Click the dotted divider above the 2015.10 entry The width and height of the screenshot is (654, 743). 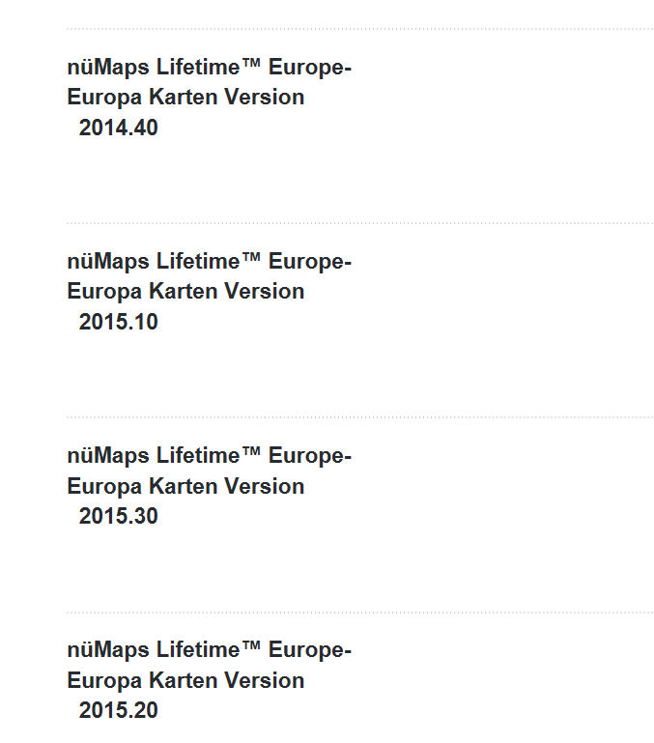[359, 223]
